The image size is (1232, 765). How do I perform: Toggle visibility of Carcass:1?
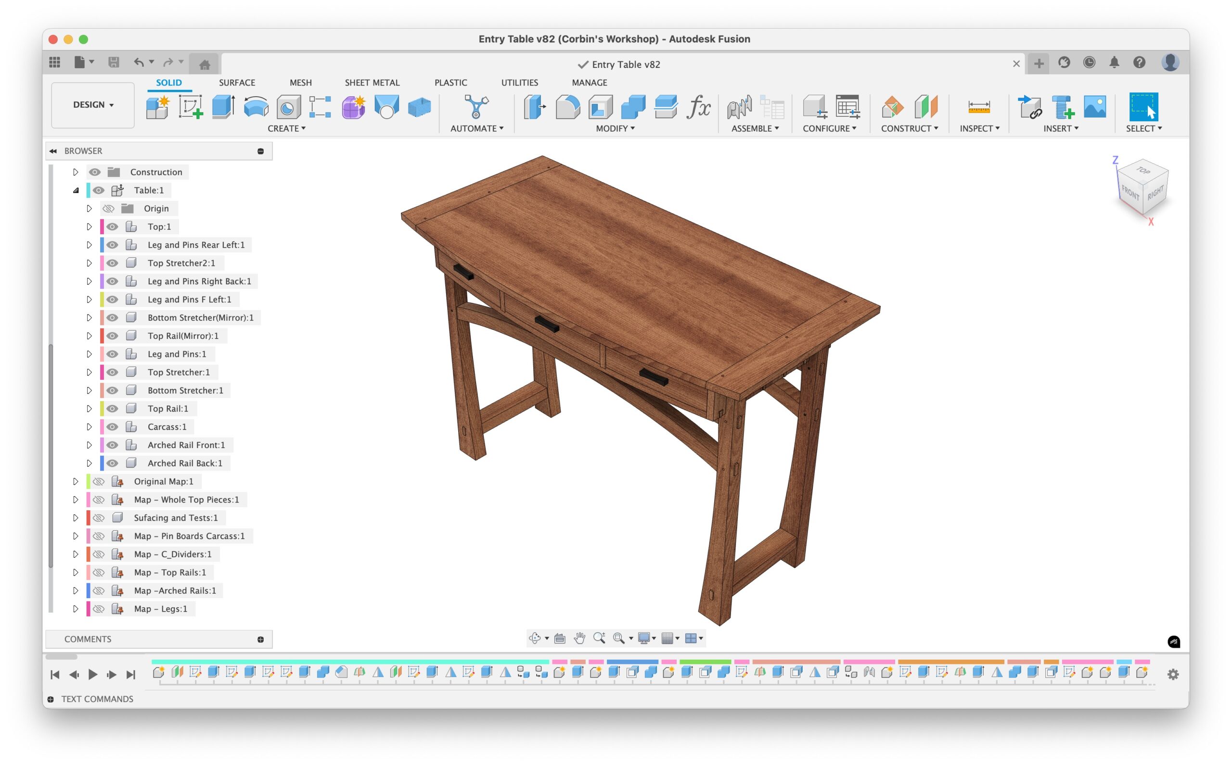tap(112, 427)
